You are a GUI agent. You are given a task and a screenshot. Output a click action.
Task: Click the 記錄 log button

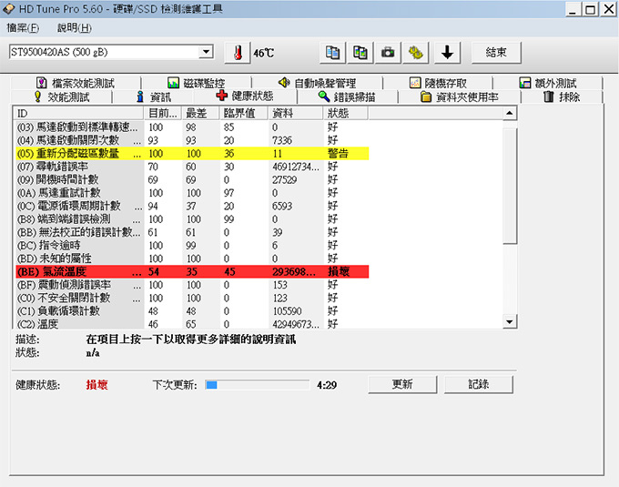click(479, 384)
